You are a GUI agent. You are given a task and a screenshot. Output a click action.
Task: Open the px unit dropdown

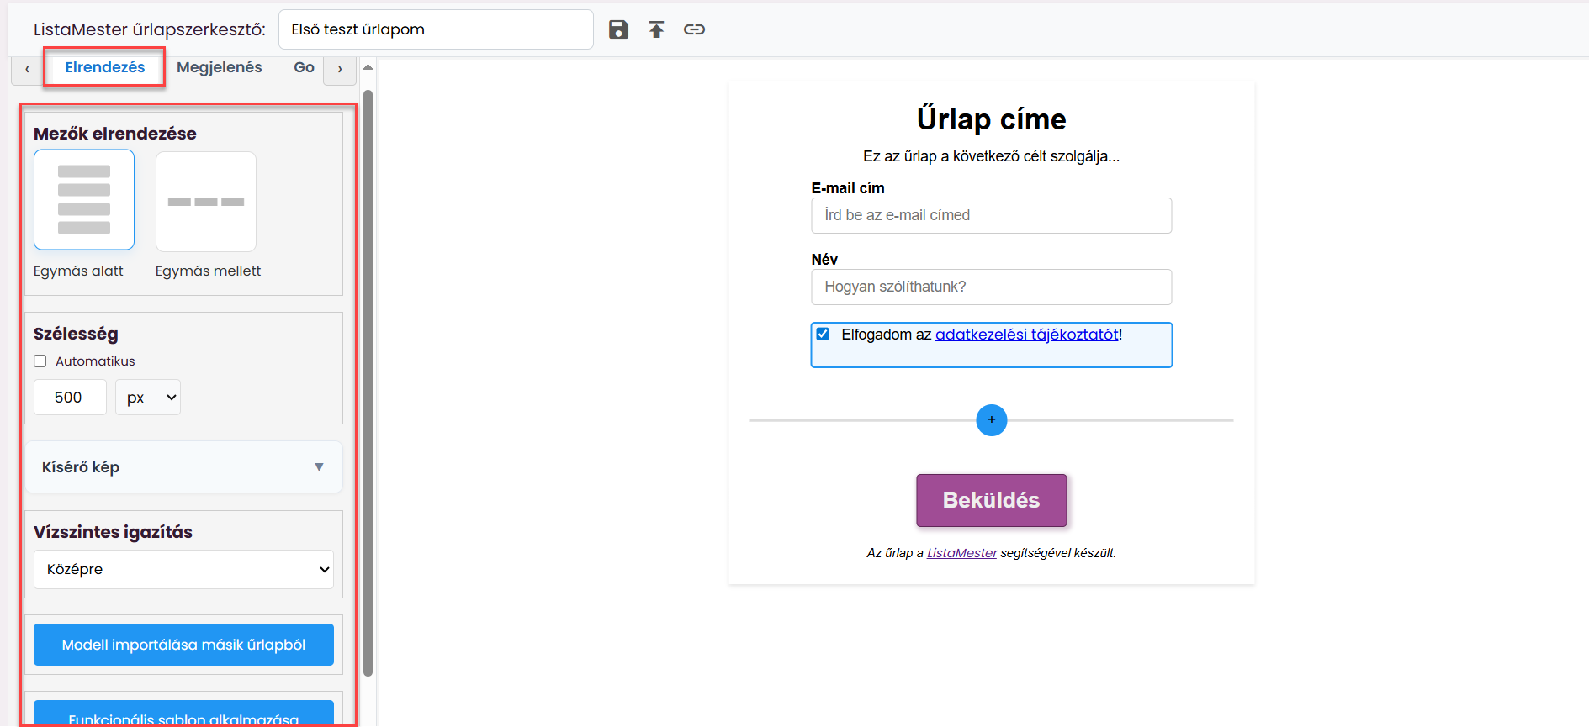148,398
